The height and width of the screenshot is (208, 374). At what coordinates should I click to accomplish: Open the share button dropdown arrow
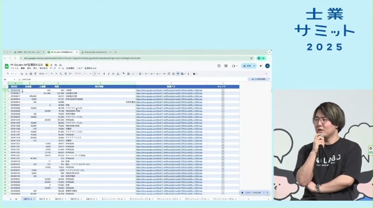[x=254, y=66]
